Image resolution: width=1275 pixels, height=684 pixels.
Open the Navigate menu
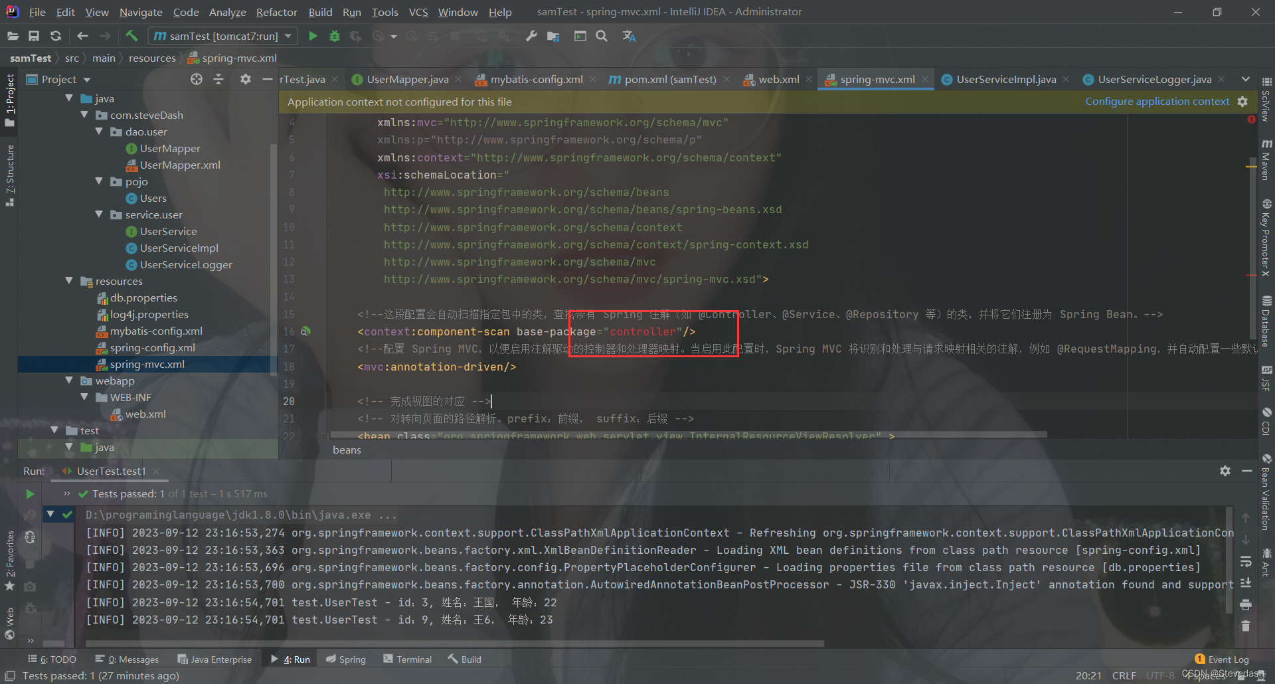tap(141, 12)
